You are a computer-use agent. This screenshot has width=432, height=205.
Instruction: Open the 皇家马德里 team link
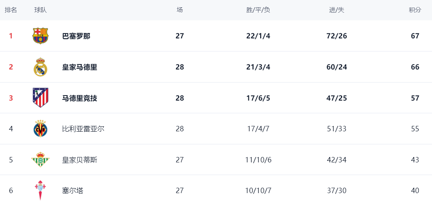click(80, 67)
